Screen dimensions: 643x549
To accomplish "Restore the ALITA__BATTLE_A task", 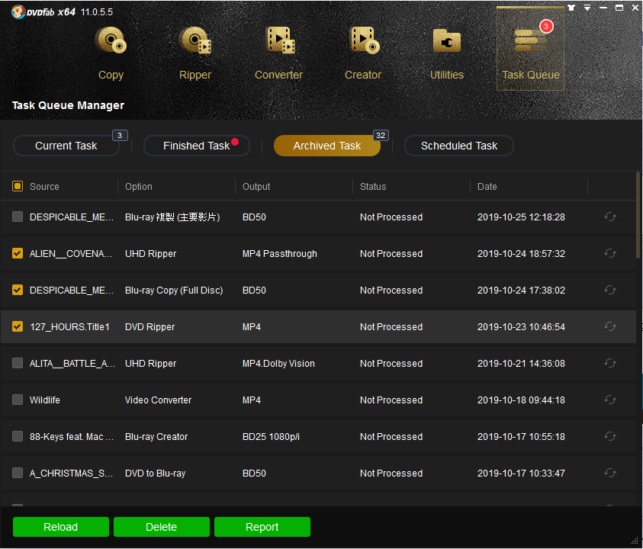I will coord(610,363).
